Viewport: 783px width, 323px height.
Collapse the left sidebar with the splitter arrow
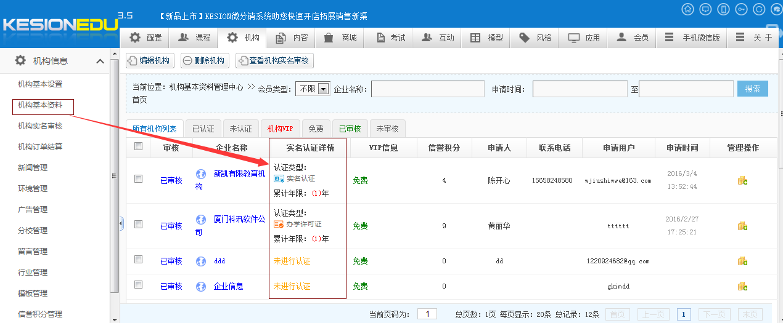click(x=121, y=223)
